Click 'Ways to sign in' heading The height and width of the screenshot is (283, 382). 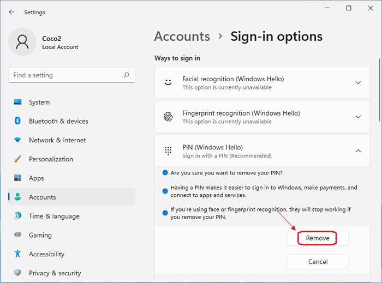coord(177,58)
